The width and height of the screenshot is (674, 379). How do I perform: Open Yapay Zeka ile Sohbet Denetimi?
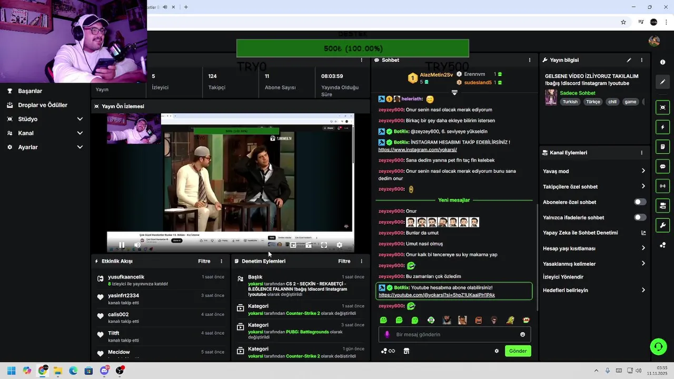[594, 233]
